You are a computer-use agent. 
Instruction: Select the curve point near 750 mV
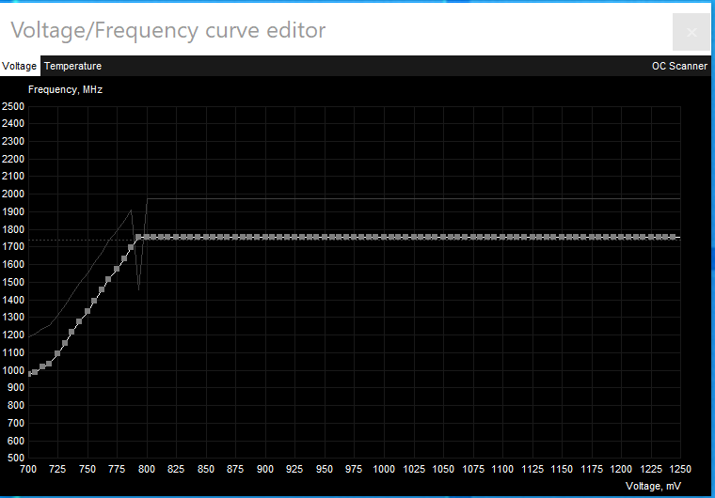[x=87, y=311]
